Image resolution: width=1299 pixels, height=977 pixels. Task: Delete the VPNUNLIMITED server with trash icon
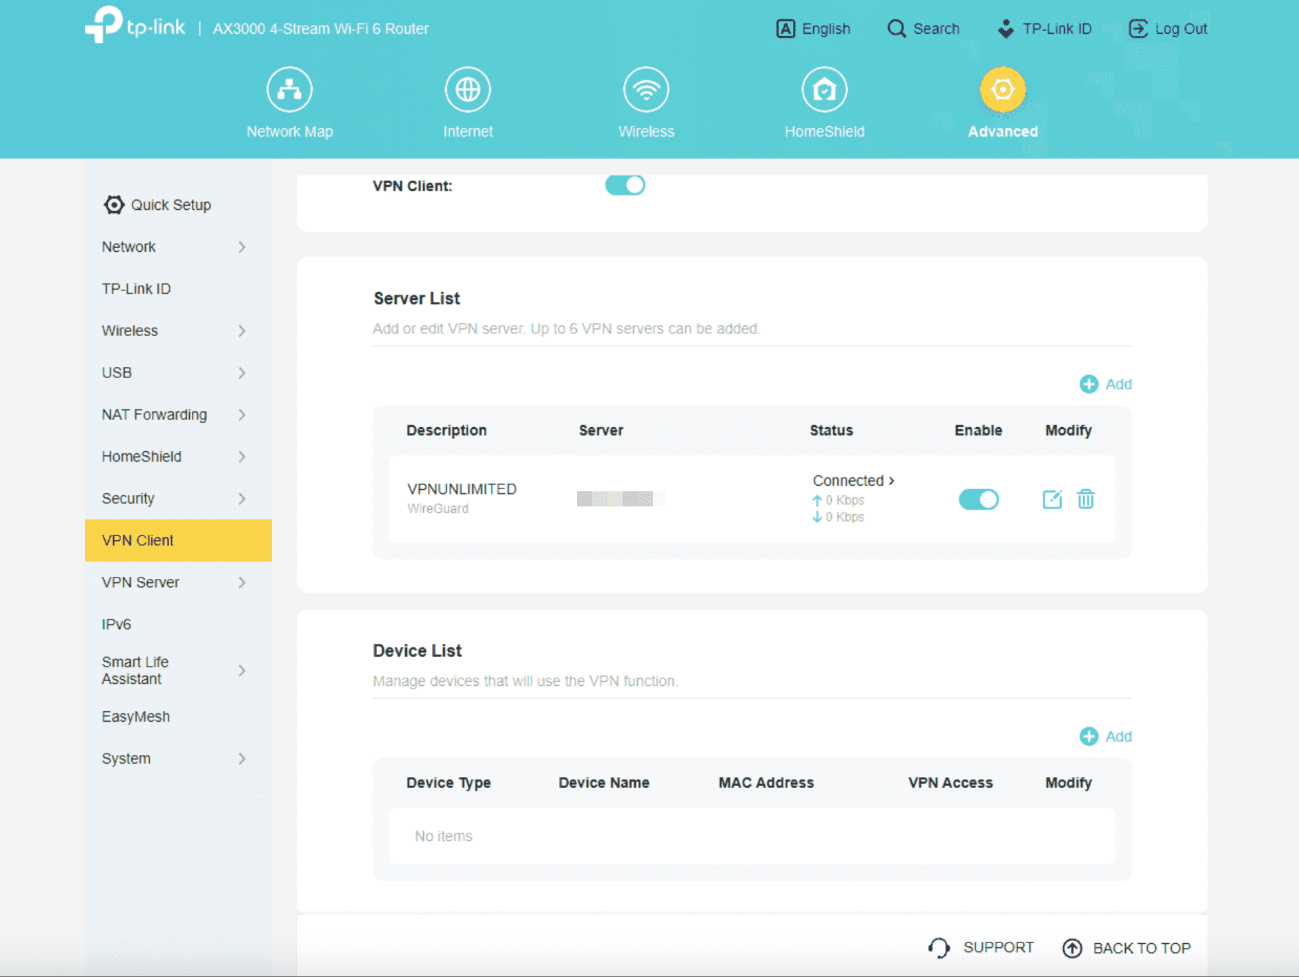(1085, 499)
